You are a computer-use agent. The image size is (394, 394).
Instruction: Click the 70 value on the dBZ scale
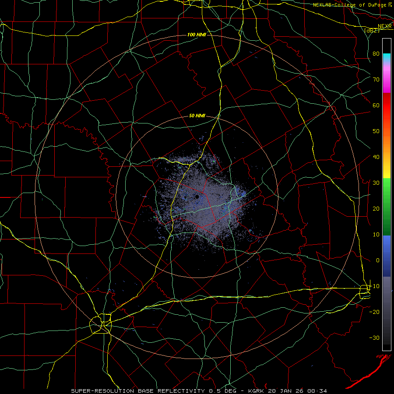pyautogui.click(x=376, y=80)
